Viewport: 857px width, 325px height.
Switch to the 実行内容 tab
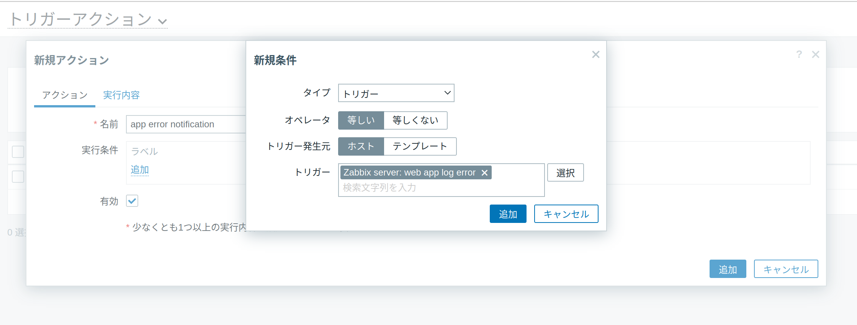click(121, 95)
